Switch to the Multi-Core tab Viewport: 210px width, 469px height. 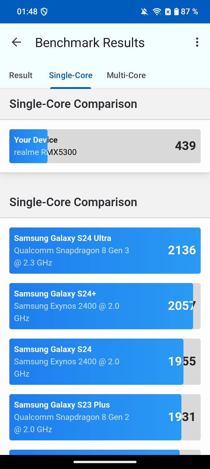click(x=126, y=75)
